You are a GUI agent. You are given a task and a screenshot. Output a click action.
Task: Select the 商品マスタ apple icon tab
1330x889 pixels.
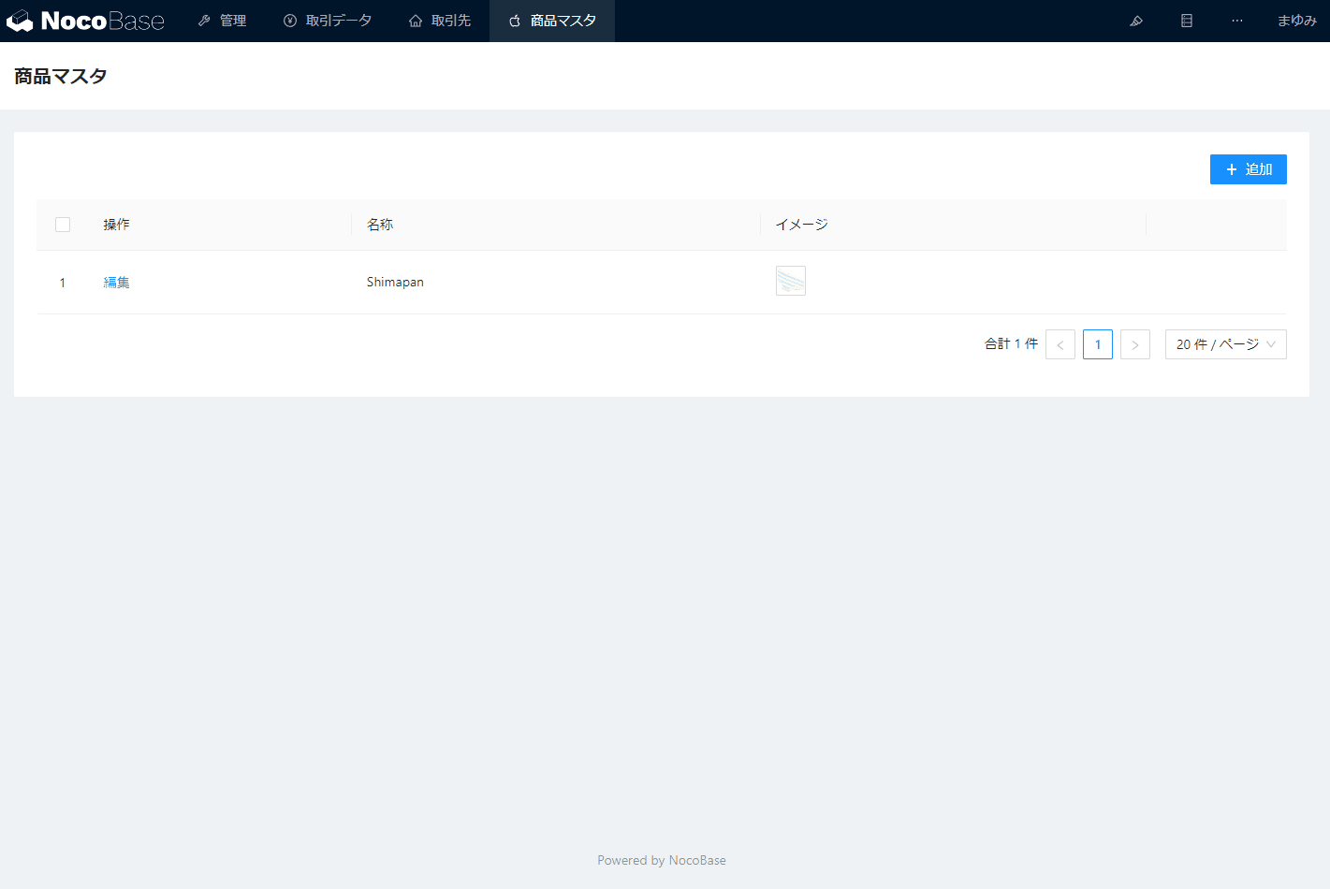(x=552, y=21)
